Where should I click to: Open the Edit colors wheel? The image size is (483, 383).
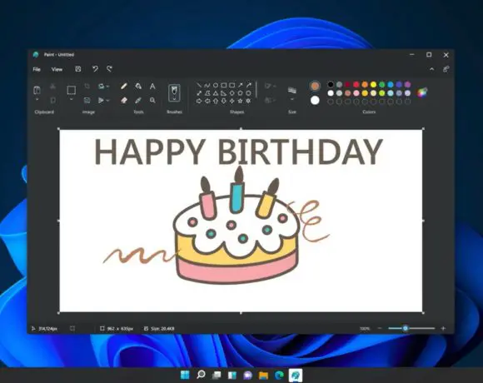coord(422,92)
